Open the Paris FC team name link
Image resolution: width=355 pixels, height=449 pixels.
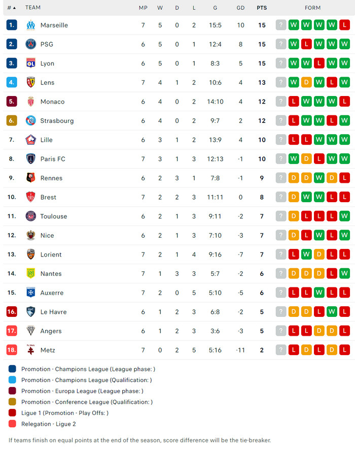coord(53,159)
